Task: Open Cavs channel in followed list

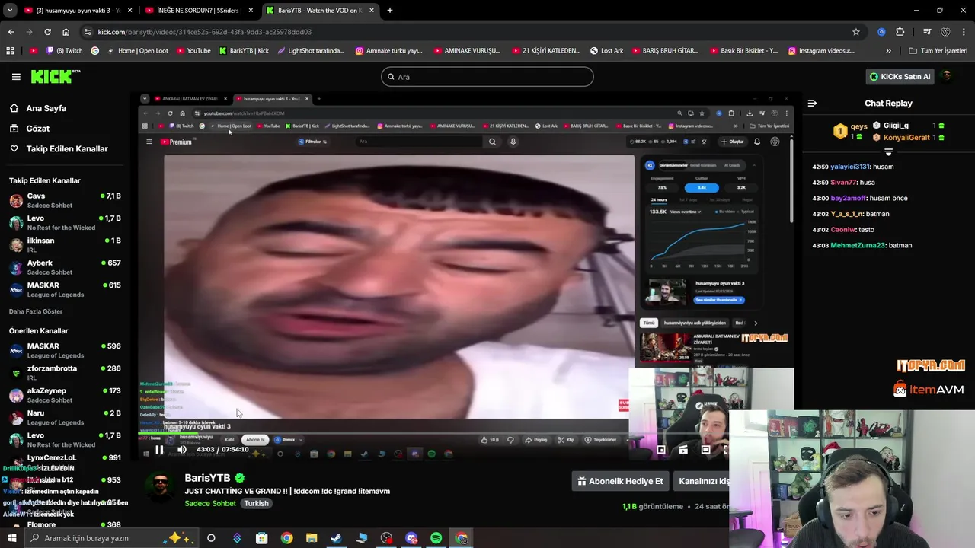Action: click(x=66, y=201)
